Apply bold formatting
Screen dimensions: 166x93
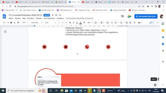pos(70,23)
